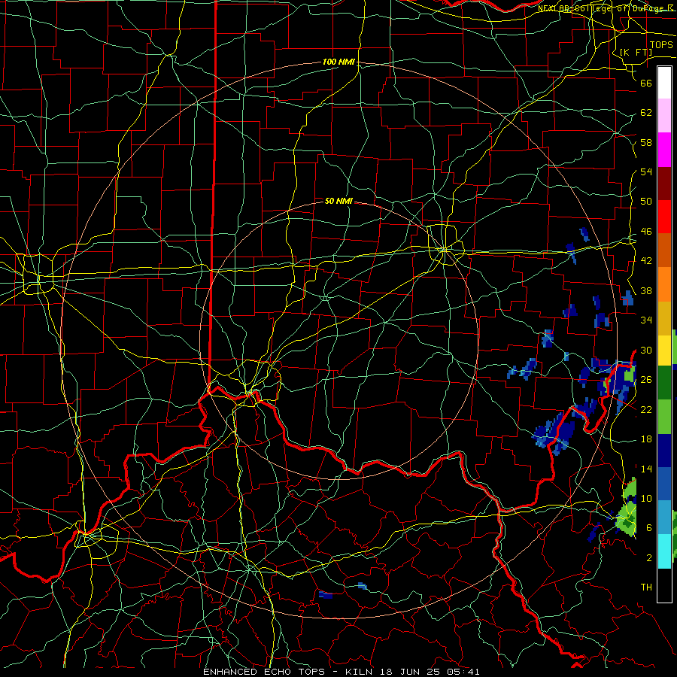This screenshot has width=677, height=677.
Task: Pick the dark red legend band
Action: 664,183
